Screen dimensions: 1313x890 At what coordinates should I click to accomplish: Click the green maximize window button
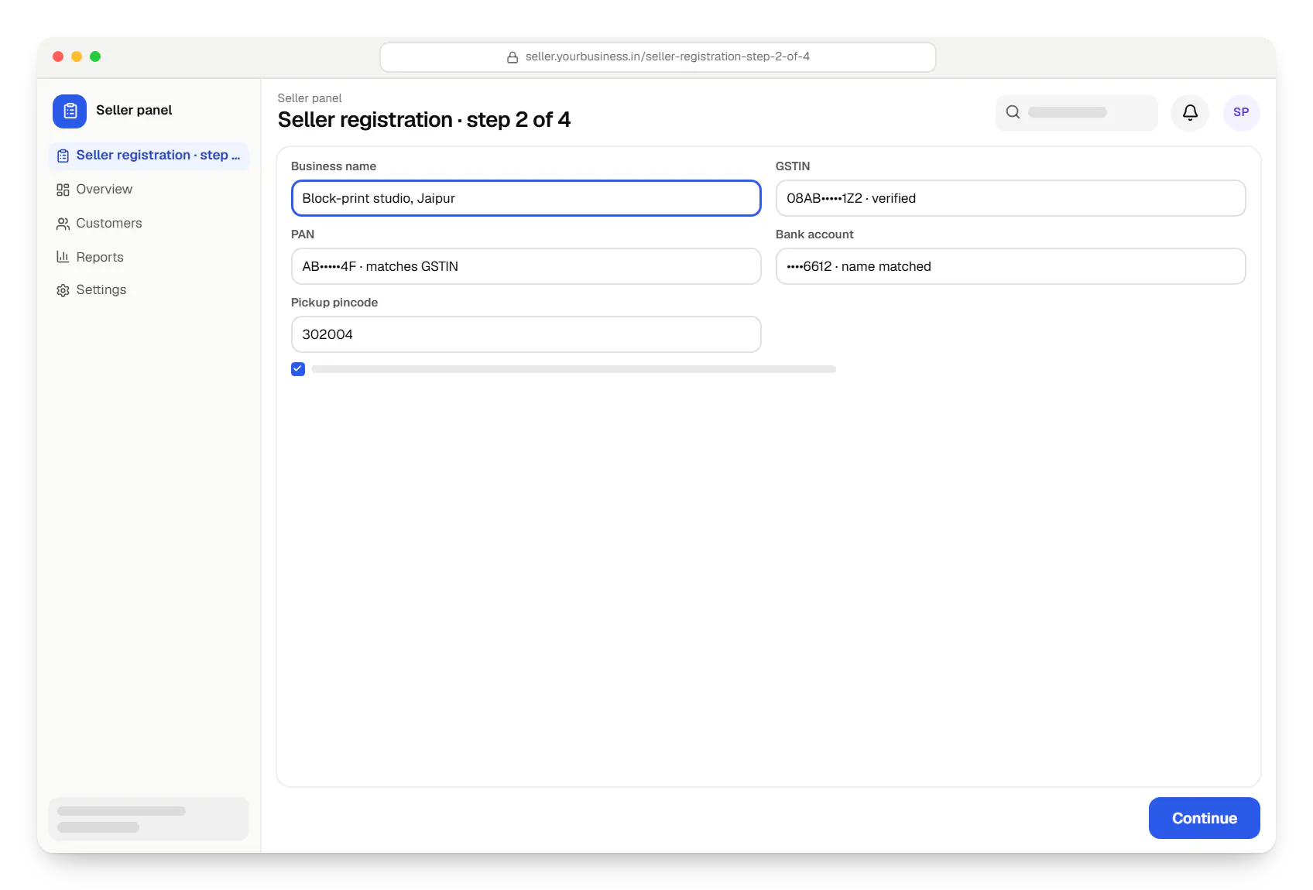pyautogui.click(x=95, y=56)
